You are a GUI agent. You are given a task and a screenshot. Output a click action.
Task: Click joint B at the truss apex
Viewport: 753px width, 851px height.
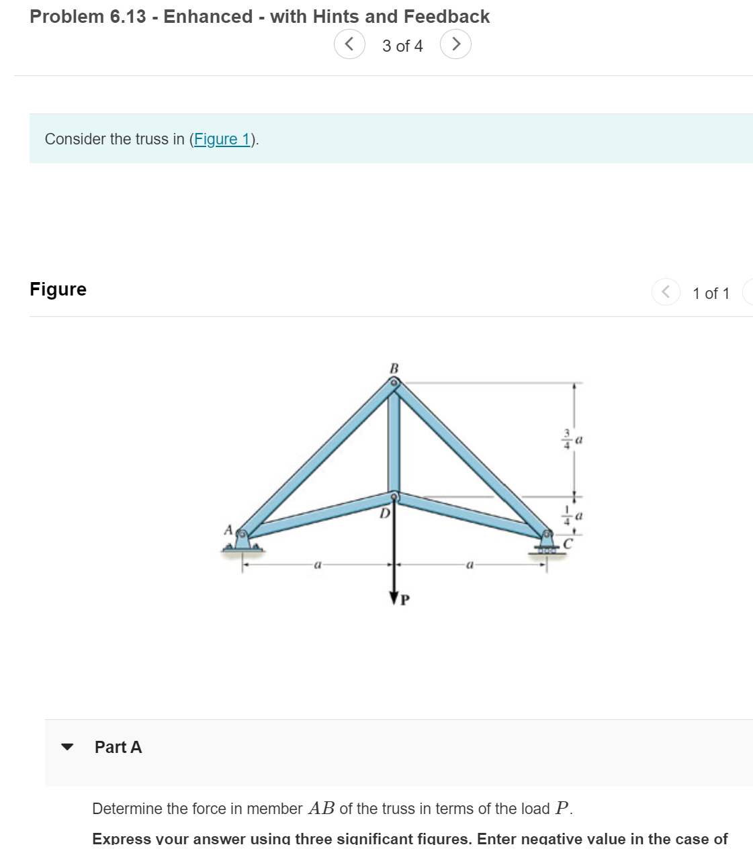coord(394,381)
